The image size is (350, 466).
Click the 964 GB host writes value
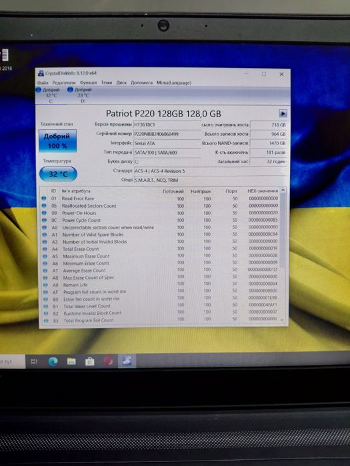[269, 134]
